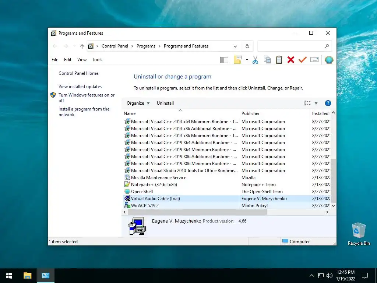Screen dimensions: 377x283
Task: Expand the chevron after Programs breadcrumb
Action: pyautogui.click(x=160, y=46)
